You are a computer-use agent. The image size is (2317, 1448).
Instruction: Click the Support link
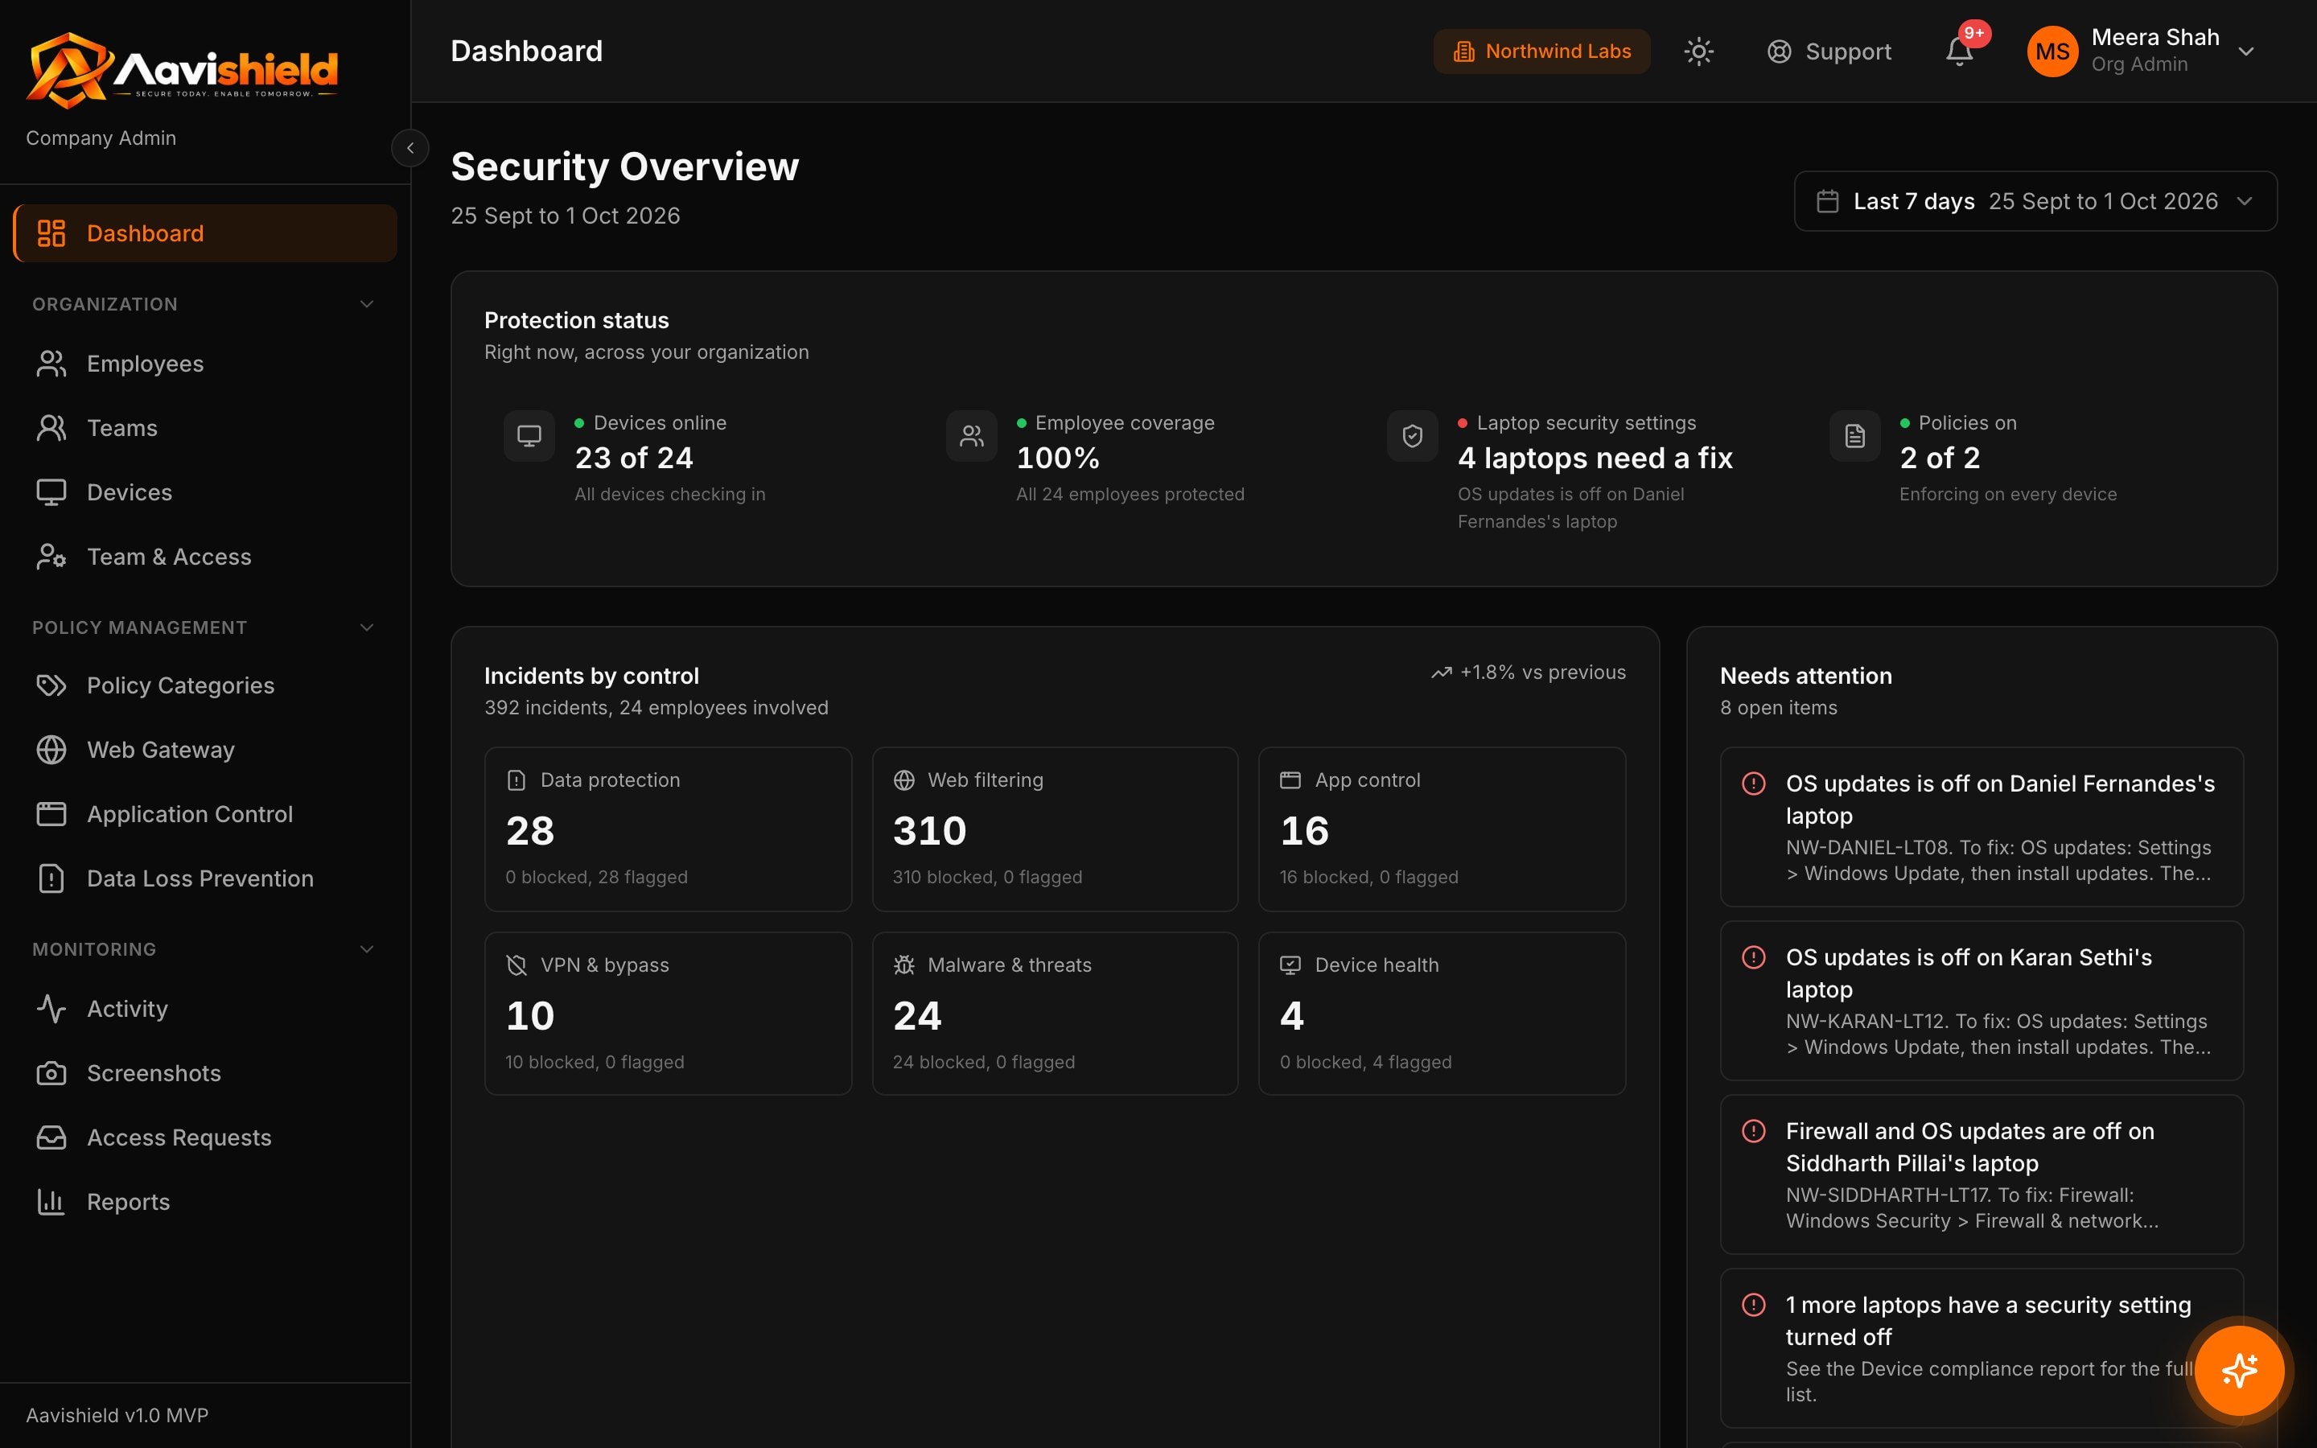[1829, 51]
